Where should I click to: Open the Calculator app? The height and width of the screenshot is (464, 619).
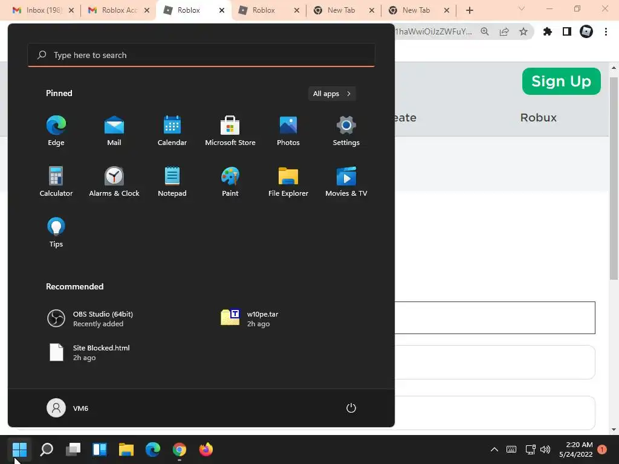point(56,181)
